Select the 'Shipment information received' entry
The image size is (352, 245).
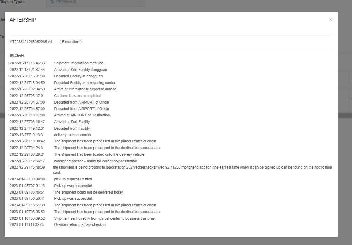[x=79, y=63]
